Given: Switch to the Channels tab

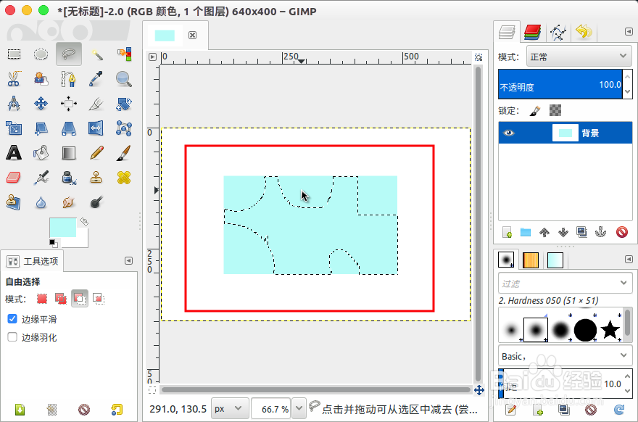Looking at the screenshot, I should (532, 32).
